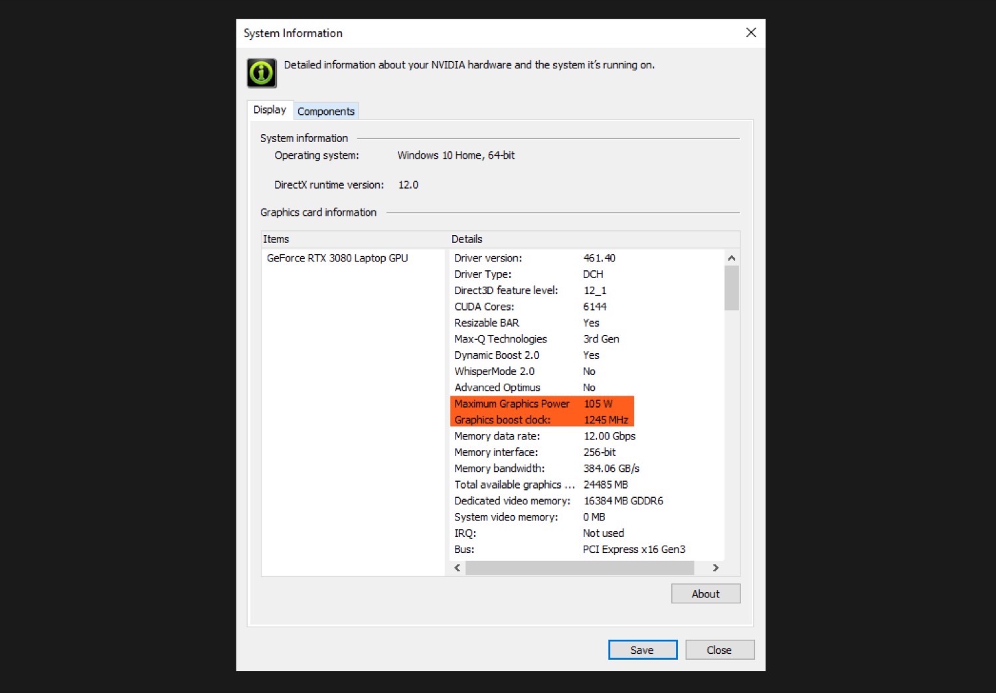Select the Memory bandwidth row label
This screenshot has height=693, width=996.
pos(499,469)
